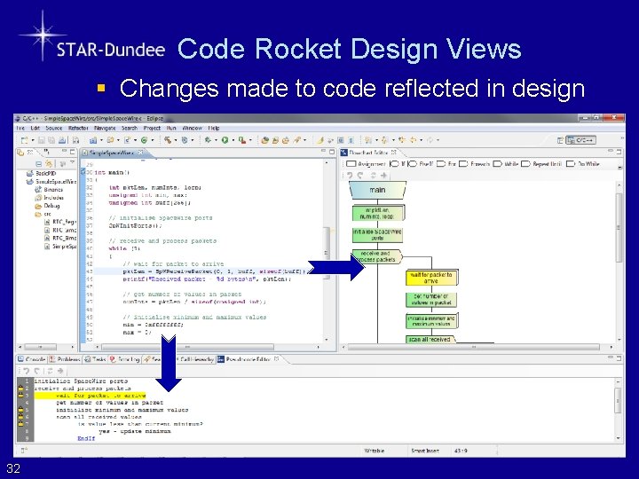Screen dimensions: 639x479
Task: Switch to the Problems tab
Action: click(x=65, y=359)
